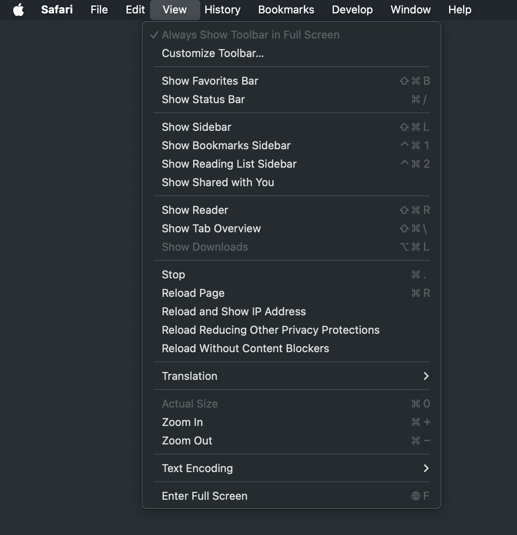The width and height of the screenshot is (517, 535).
Task: Open the Edit menu
Action: [135, 10]
